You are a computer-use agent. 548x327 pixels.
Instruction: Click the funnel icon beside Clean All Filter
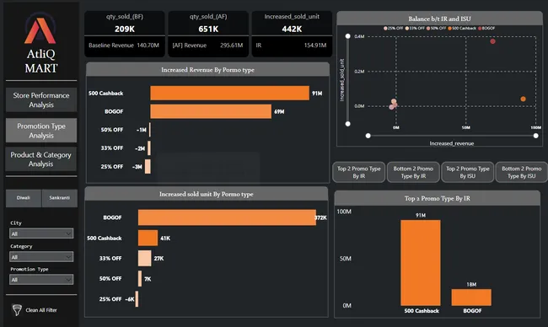(17, 310)
